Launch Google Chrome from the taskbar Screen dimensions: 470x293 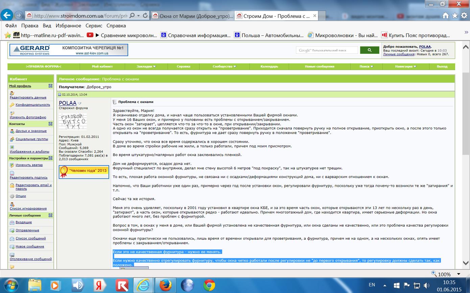pos(209,285)
